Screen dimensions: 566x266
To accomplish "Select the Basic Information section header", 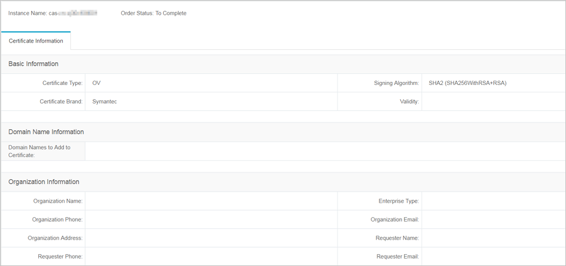I will 34,64.
